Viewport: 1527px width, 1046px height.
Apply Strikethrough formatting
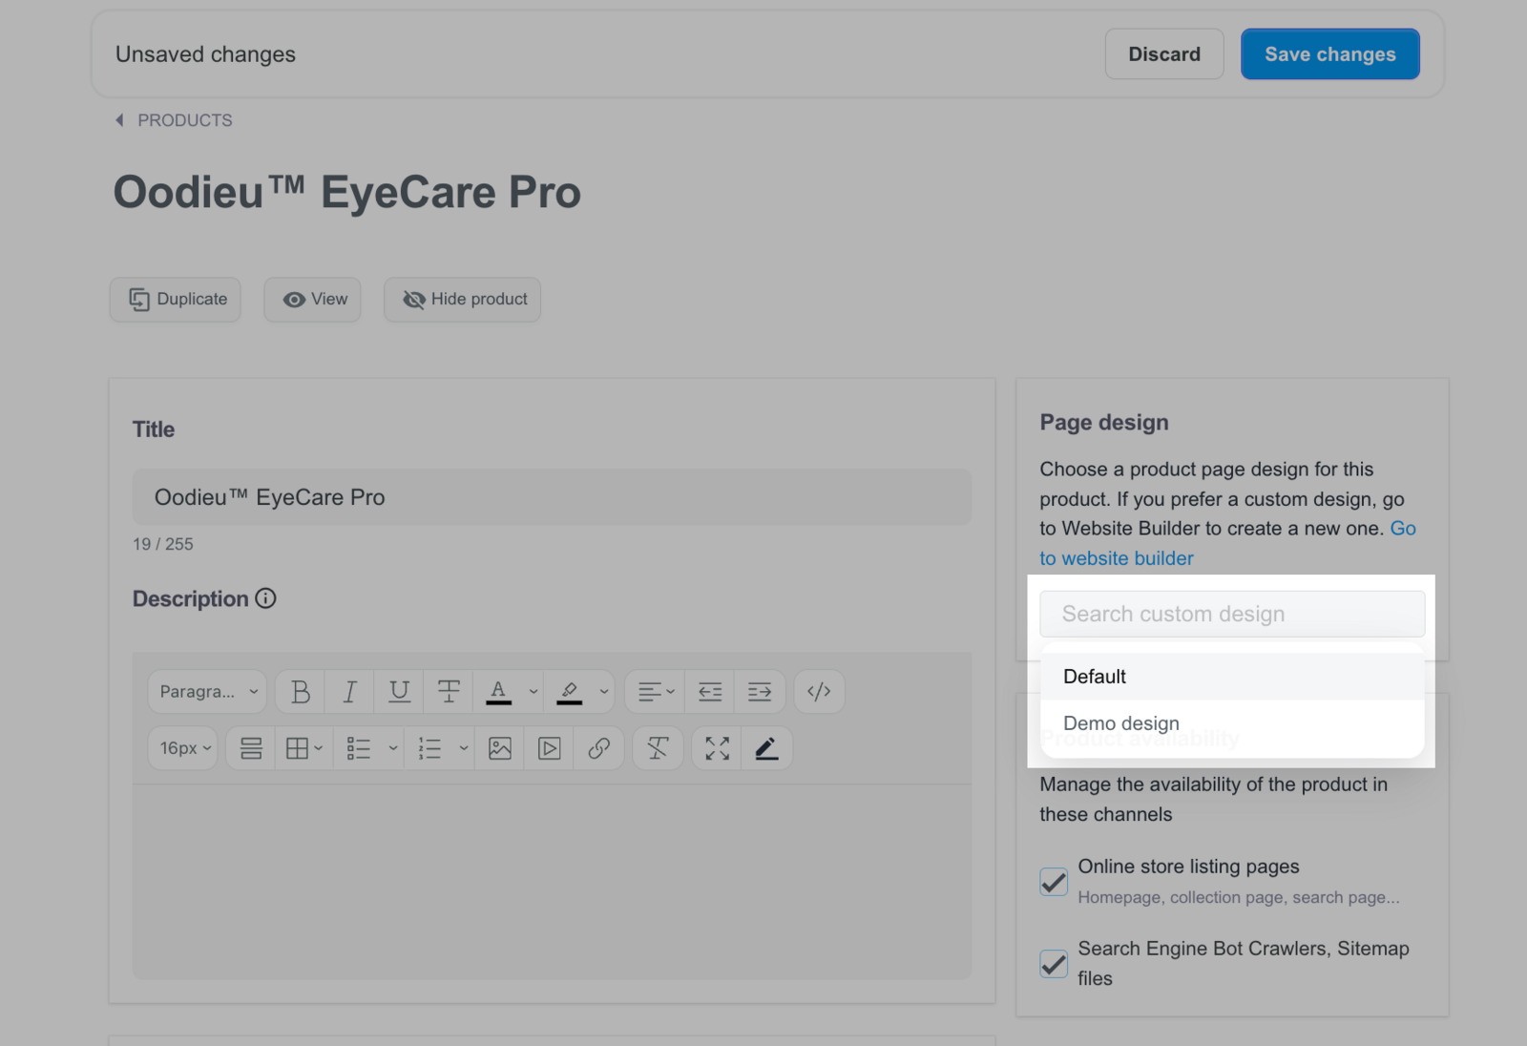click(x=449, y=692)
